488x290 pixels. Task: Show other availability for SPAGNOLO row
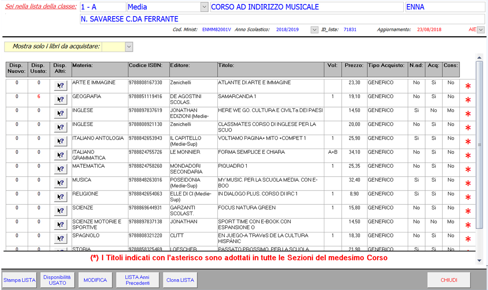(x=61, y=239)
